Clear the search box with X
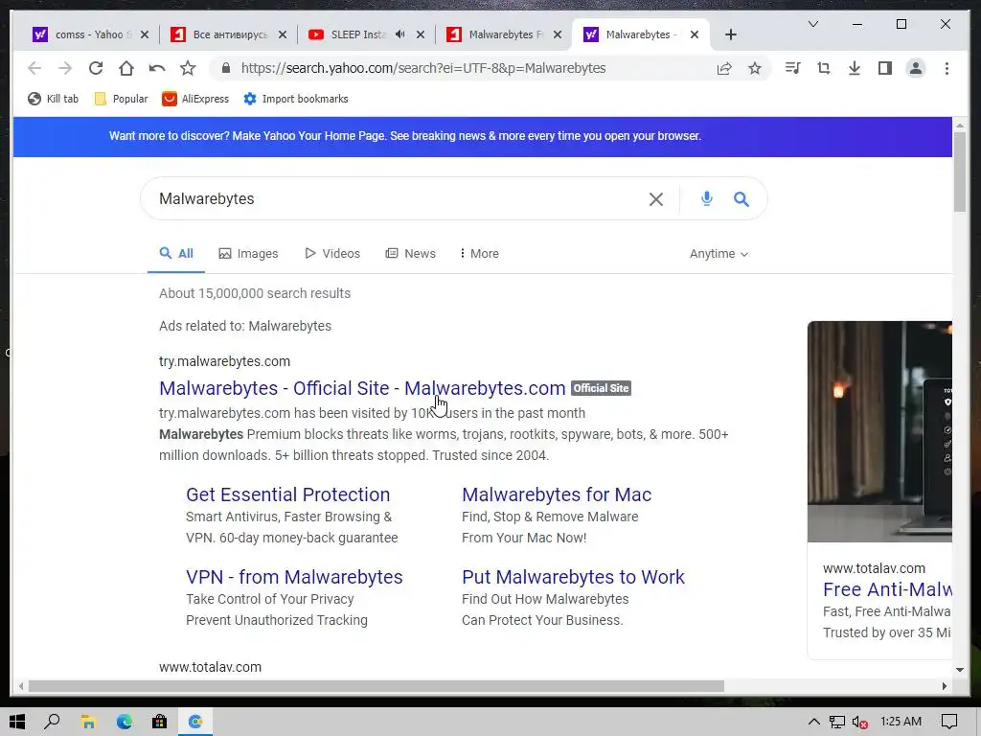981x736 pixels. point(655,199)
